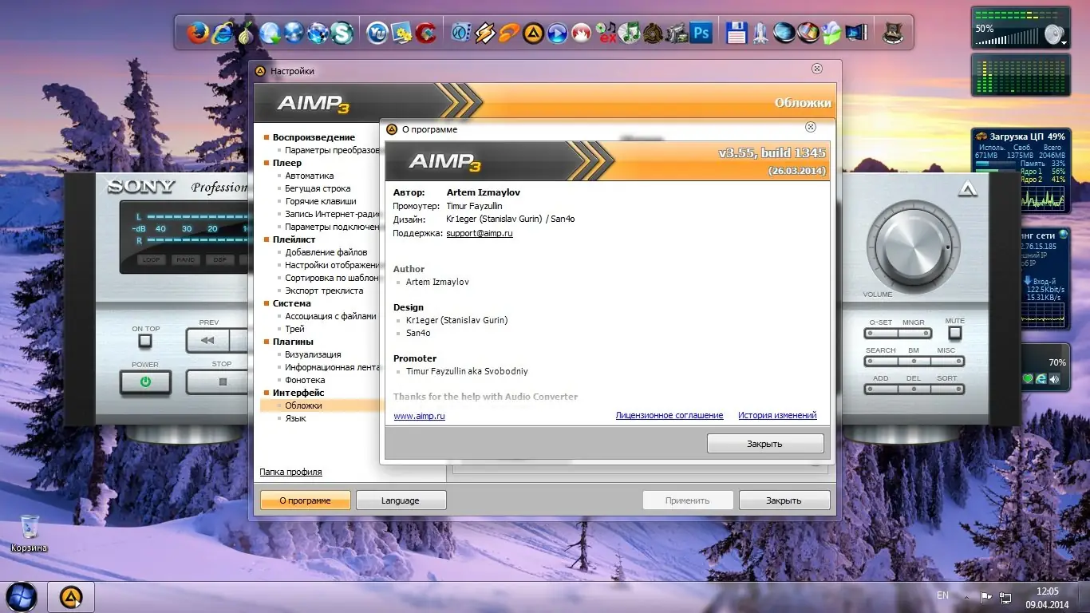Open Лицензионное соглашение link

pyautogui.click(x=669, y=416)
